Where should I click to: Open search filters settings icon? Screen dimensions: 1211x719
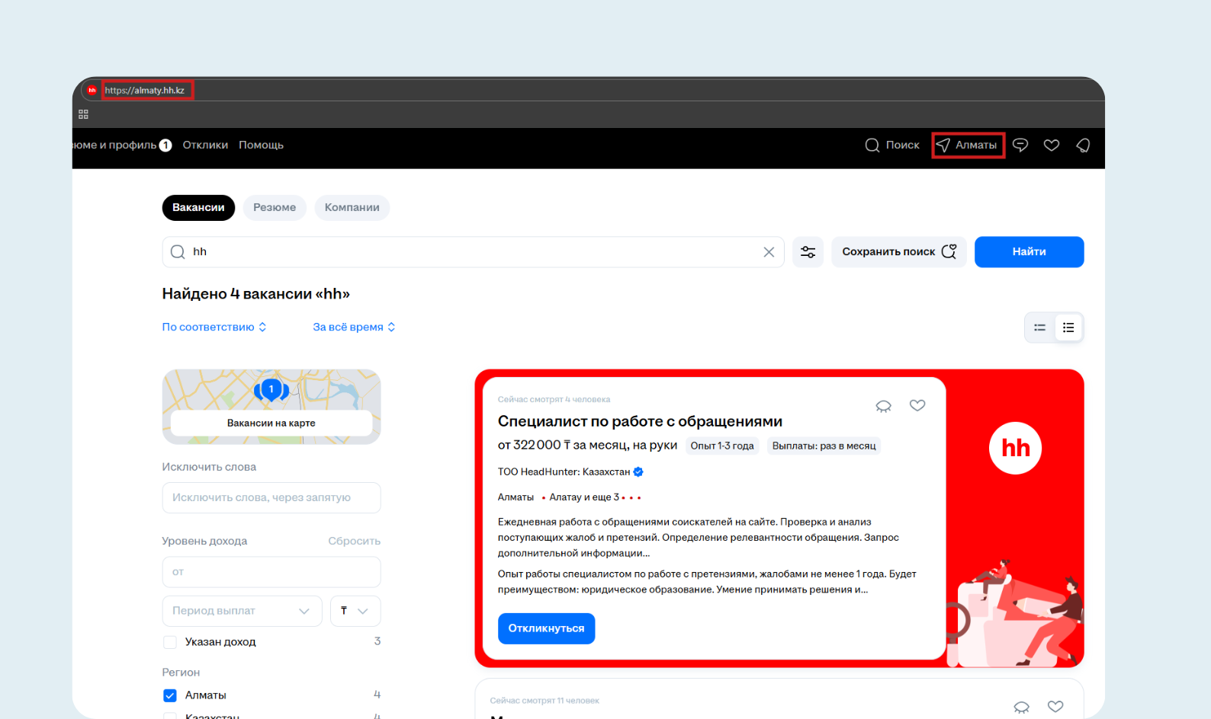(808, 252)
